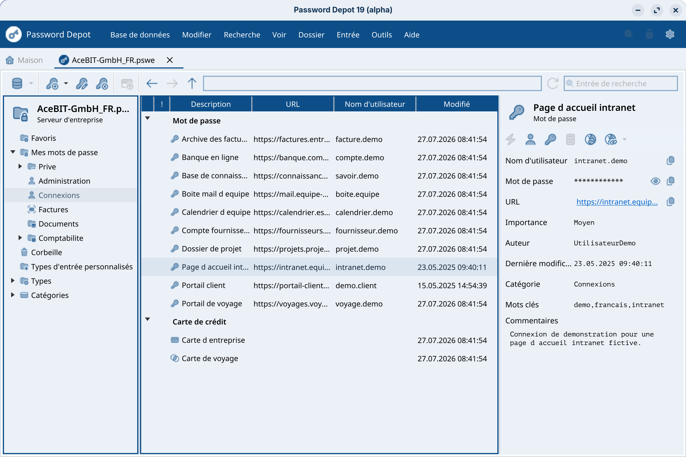Open the Outils menu

point(382,35)
